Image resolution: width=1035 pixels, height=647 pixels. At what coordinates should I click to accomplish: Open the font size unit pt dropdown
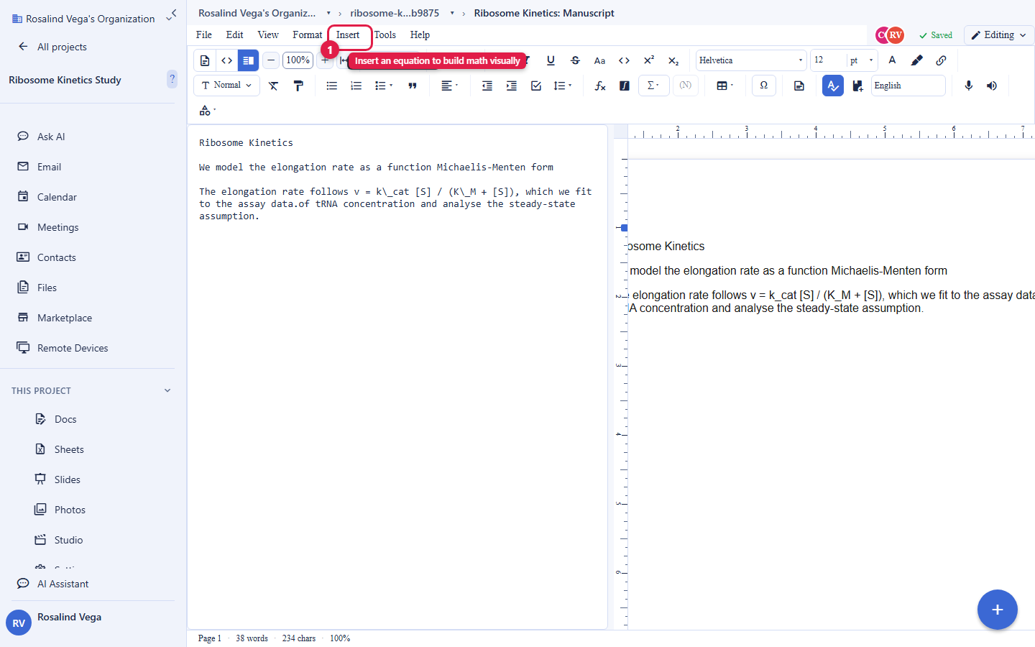862,60
